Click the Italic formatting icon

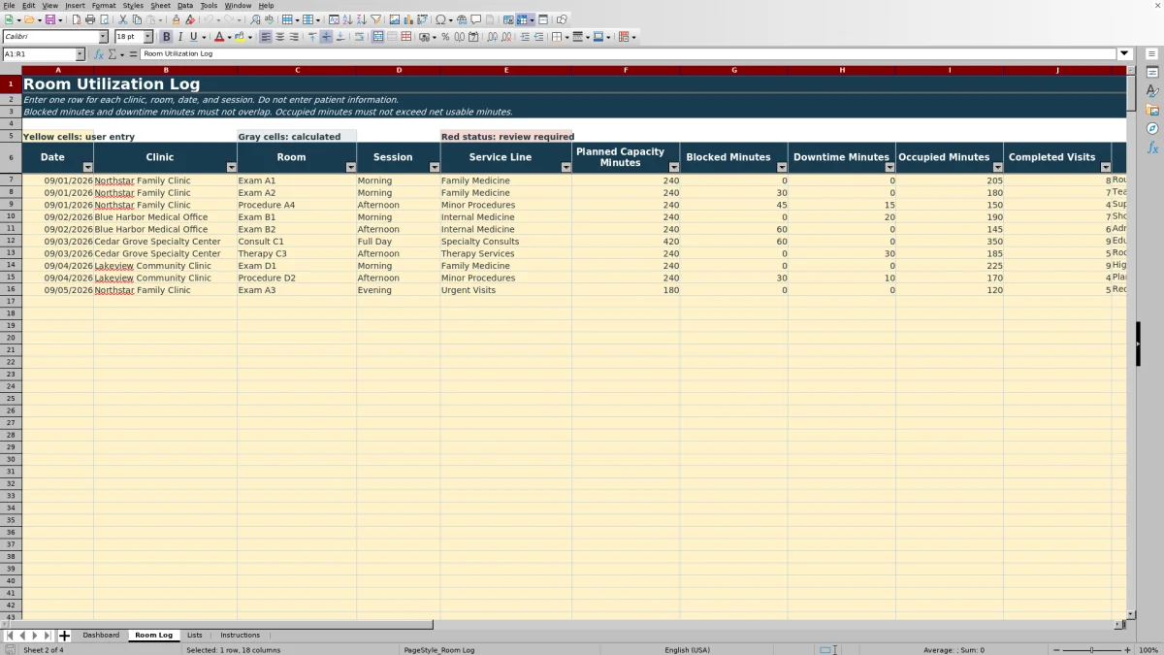point(180,37)
